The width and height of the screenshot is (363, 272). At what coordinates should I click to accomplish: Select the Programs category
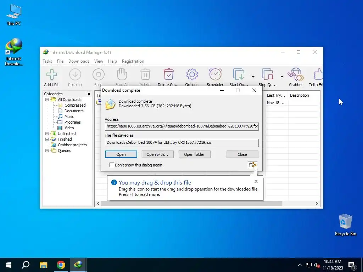tap(72, 122)
